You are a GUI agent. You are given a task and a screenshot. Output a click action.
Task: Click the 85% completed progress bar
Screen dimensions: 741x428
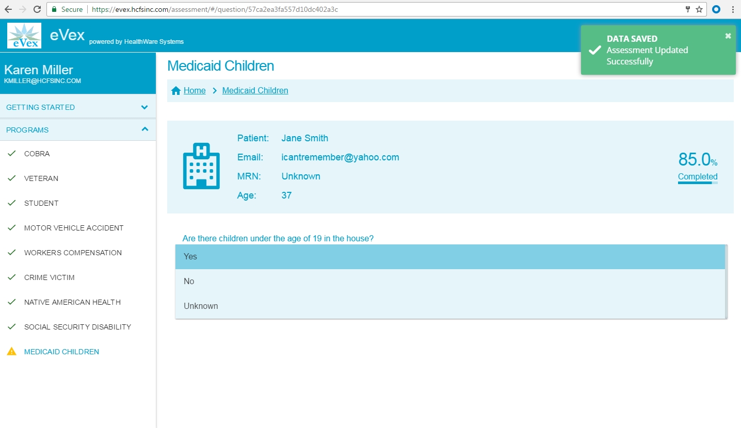(698, 183)
